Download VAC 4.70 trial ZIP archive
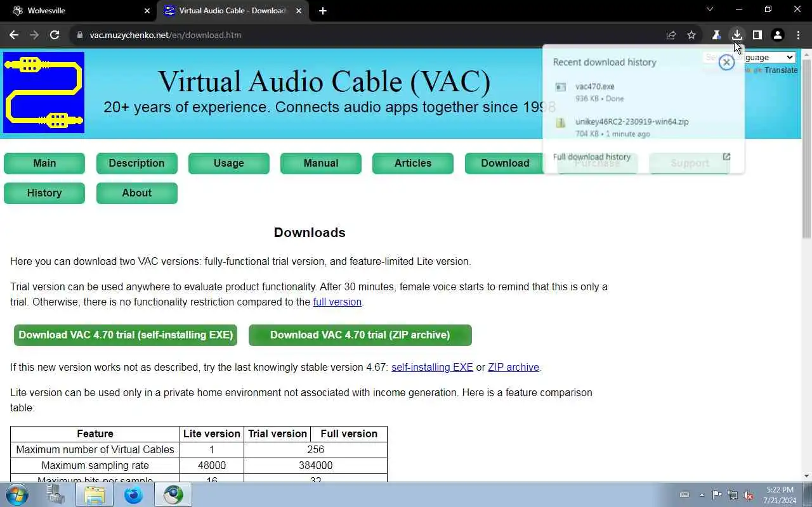This screenshot has width=812, height=507. coord(360,335)
